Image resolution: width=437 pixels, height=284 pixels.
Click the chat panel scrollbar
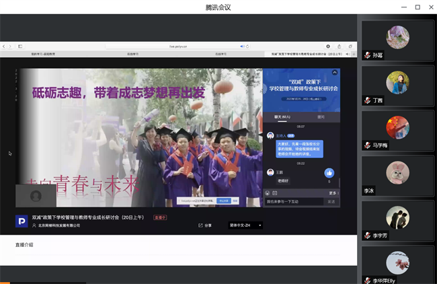[339, 183]
